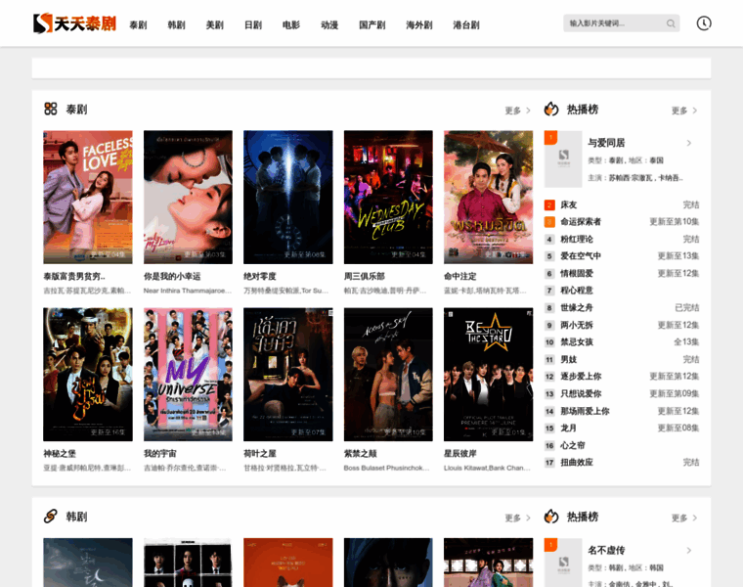Click the title link 星辰彼岸
The height and width of the screenshot is (587, 743).
pyautogui.click(x=460, y=454)
